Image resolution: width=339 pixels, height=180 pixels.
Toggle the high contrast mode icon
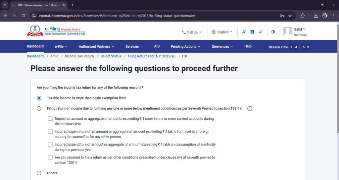(273, 32)
